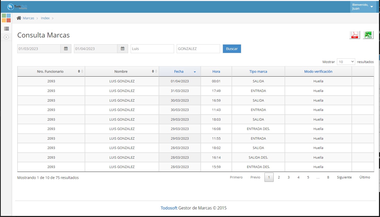The width and height of the screenshot is (380, 217).
Task: Focus the end date field 01/04/2023
Action: [96, 49]
